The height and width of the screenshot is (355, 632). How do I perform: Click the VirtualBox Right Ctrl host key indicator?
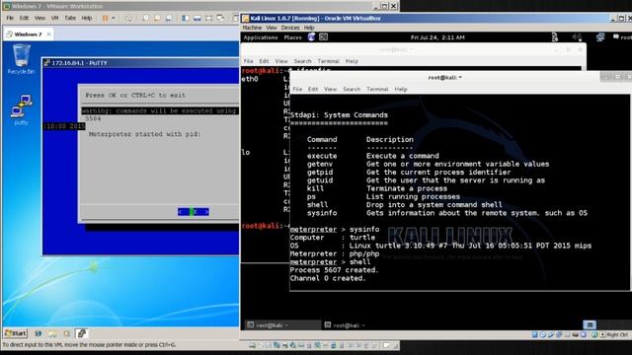[614, 334]
